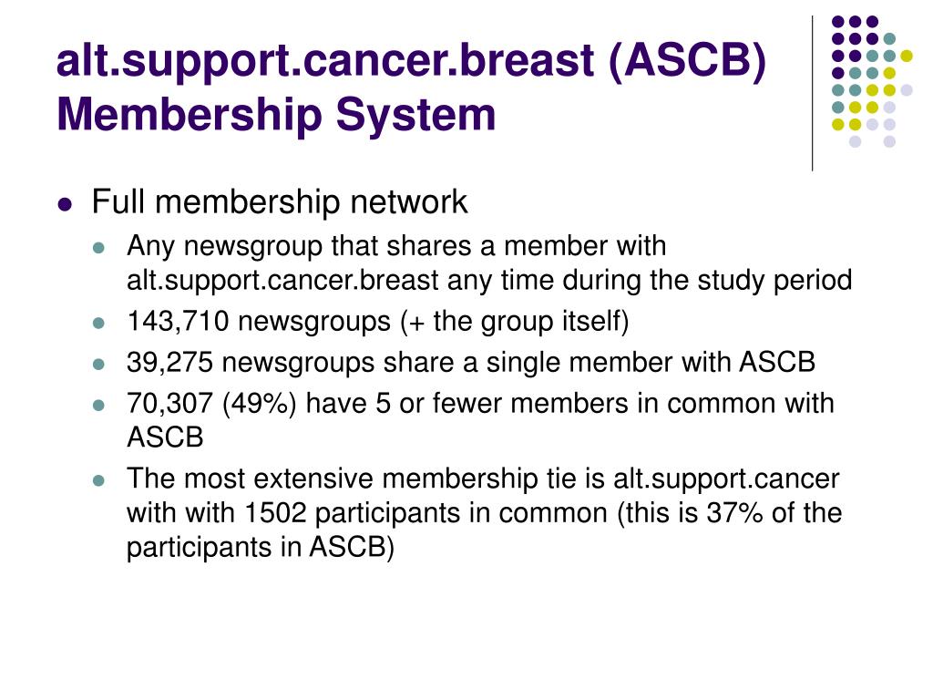933x700 pixels.
Task: Click the teal bullet beside '70,307 (49%)'
Action: pyautogui.click(x=98, y=406)
